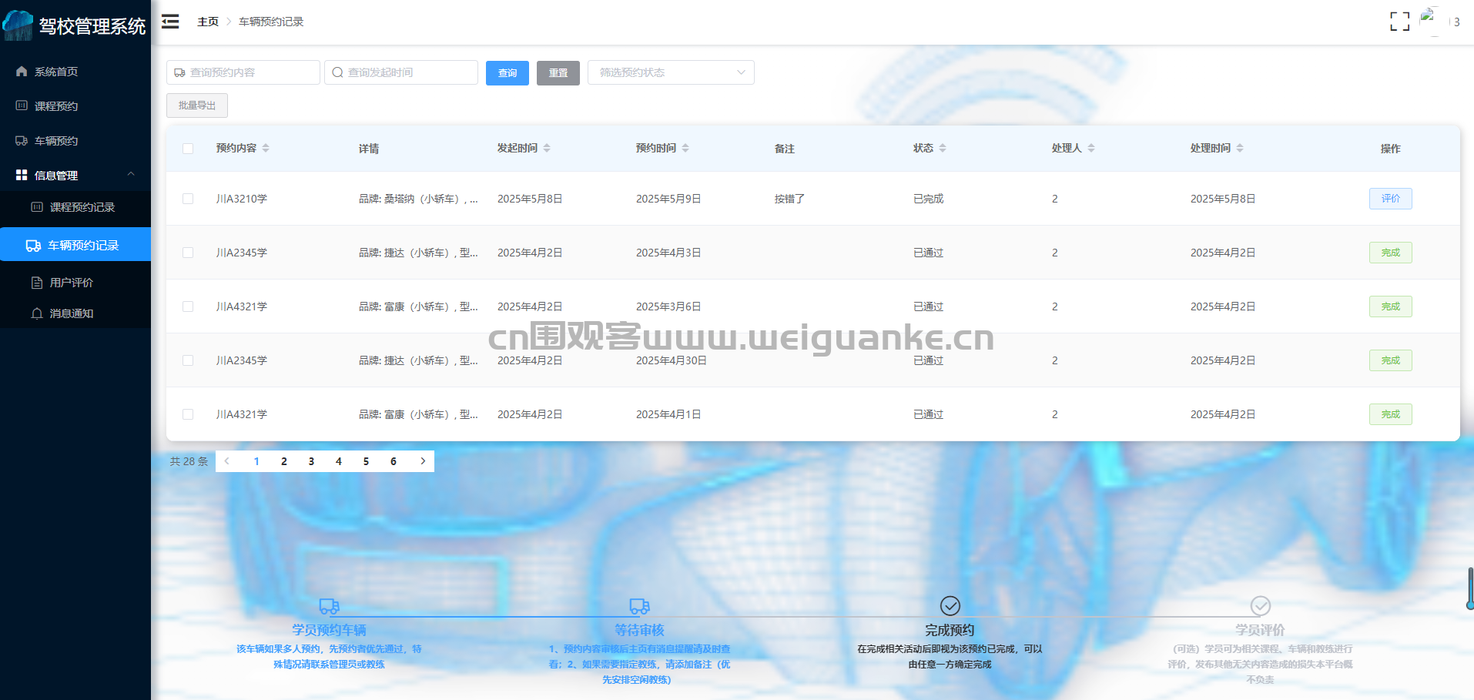Check the 川A4321学 row dated 2025年4月1日
1474x700 pixels.
[188, 414]
